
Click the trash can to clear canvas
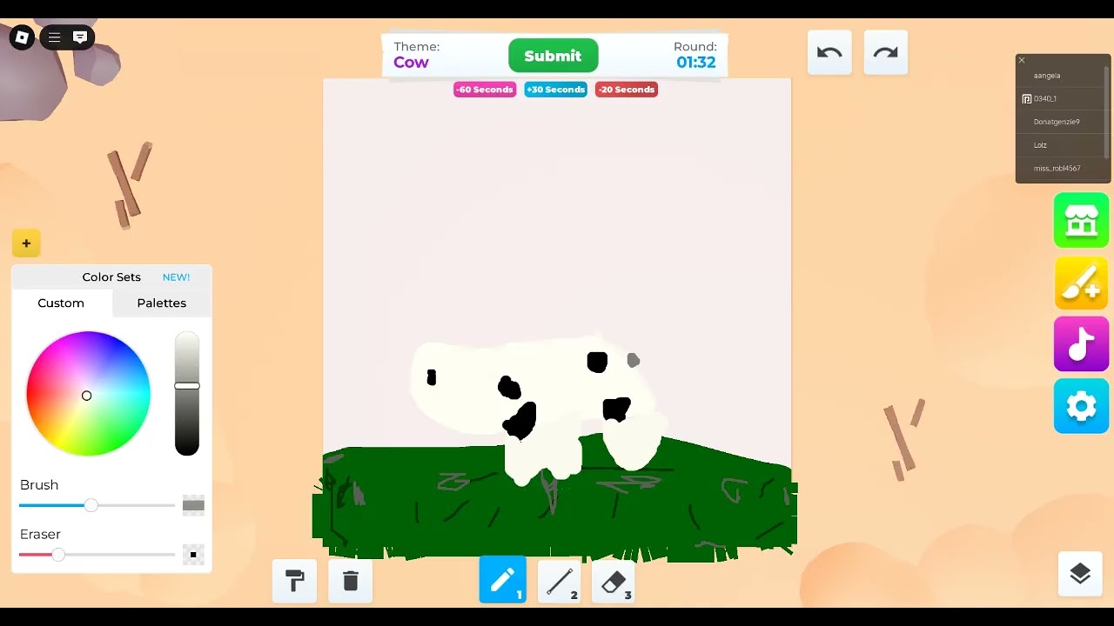[x=350, y=581]
